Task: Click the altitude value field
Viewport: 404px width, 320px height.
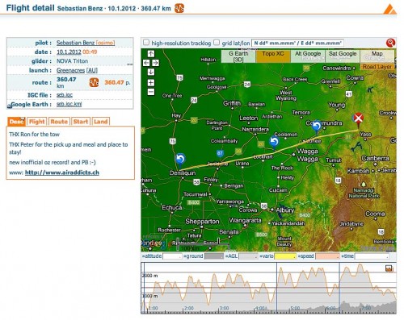Action: tap(172, 256)
